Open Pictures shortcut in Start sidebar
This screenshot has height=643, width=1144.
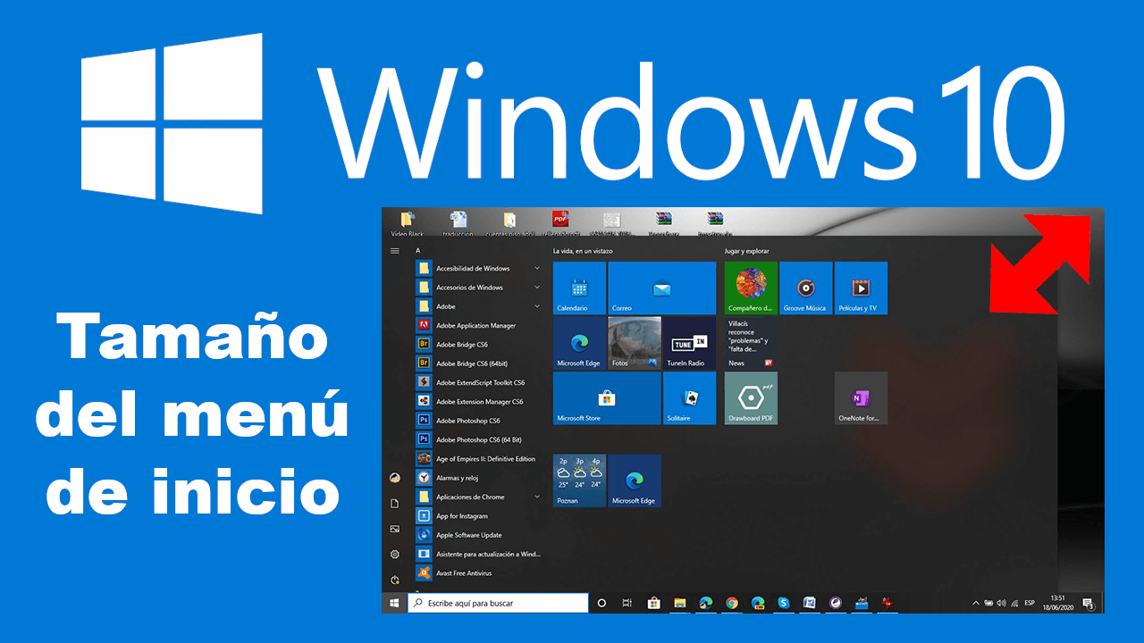(x=395, y=529)
